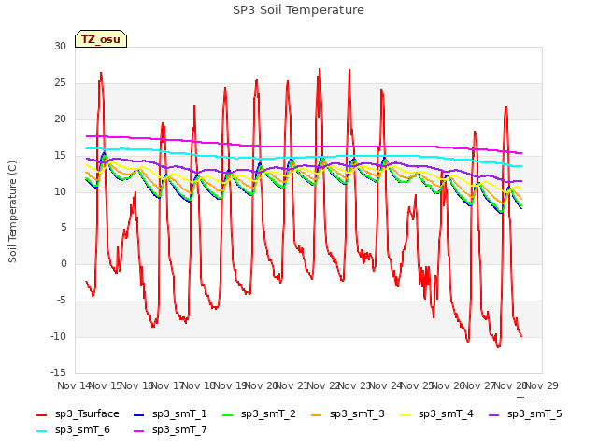
Task: Click the 0 y-axis tick label
Action: [x=64, y=263]
